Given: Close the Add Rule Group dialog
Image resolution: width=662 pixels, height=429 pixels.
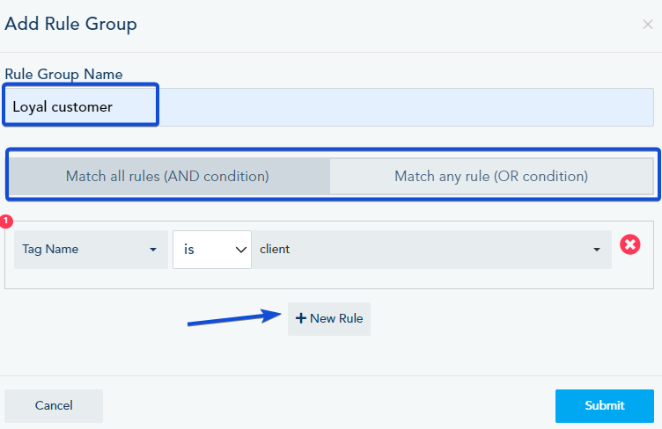Looking at the screenshot, I should point(648,25).
